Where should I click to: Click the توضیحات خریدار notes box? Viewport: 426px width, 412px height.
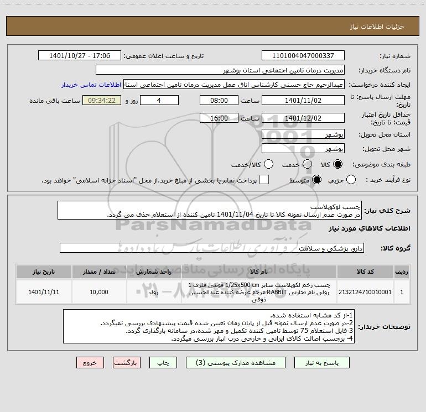(x=209, y=326)
